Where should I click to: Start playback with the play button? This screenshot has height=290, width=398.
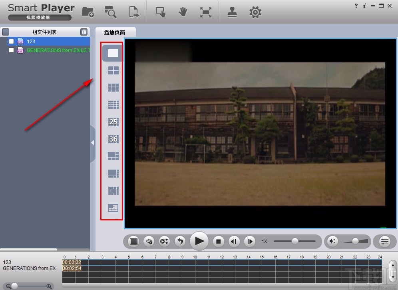point(199,241)
